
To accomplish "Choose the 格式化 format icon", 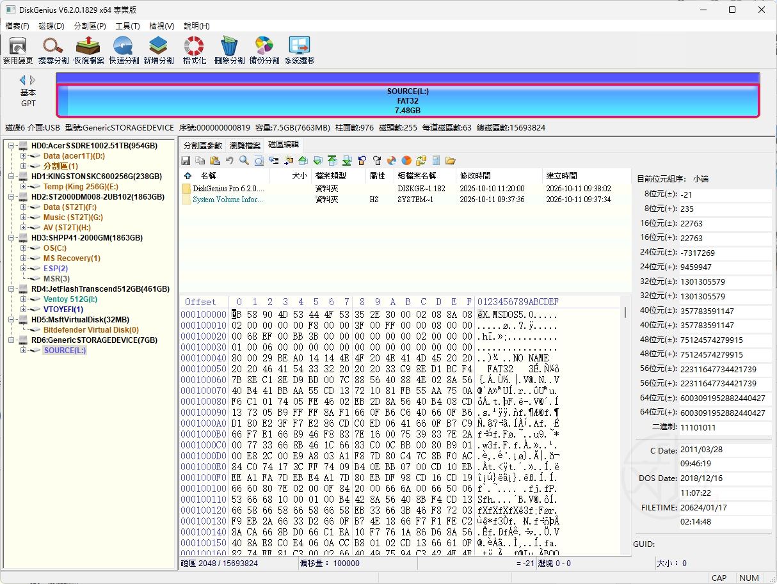I will click(x=194, y=50).
